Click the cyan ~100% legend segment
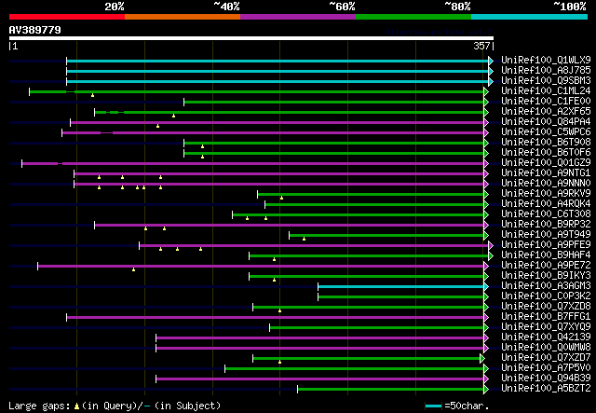The width and height of the screenshot is (596, 413). (530, 17)
